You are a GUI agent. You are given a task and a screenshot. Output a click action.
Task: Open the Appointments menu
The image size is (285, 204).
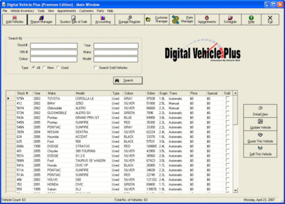pyautogui.click(x=66, y=11)
